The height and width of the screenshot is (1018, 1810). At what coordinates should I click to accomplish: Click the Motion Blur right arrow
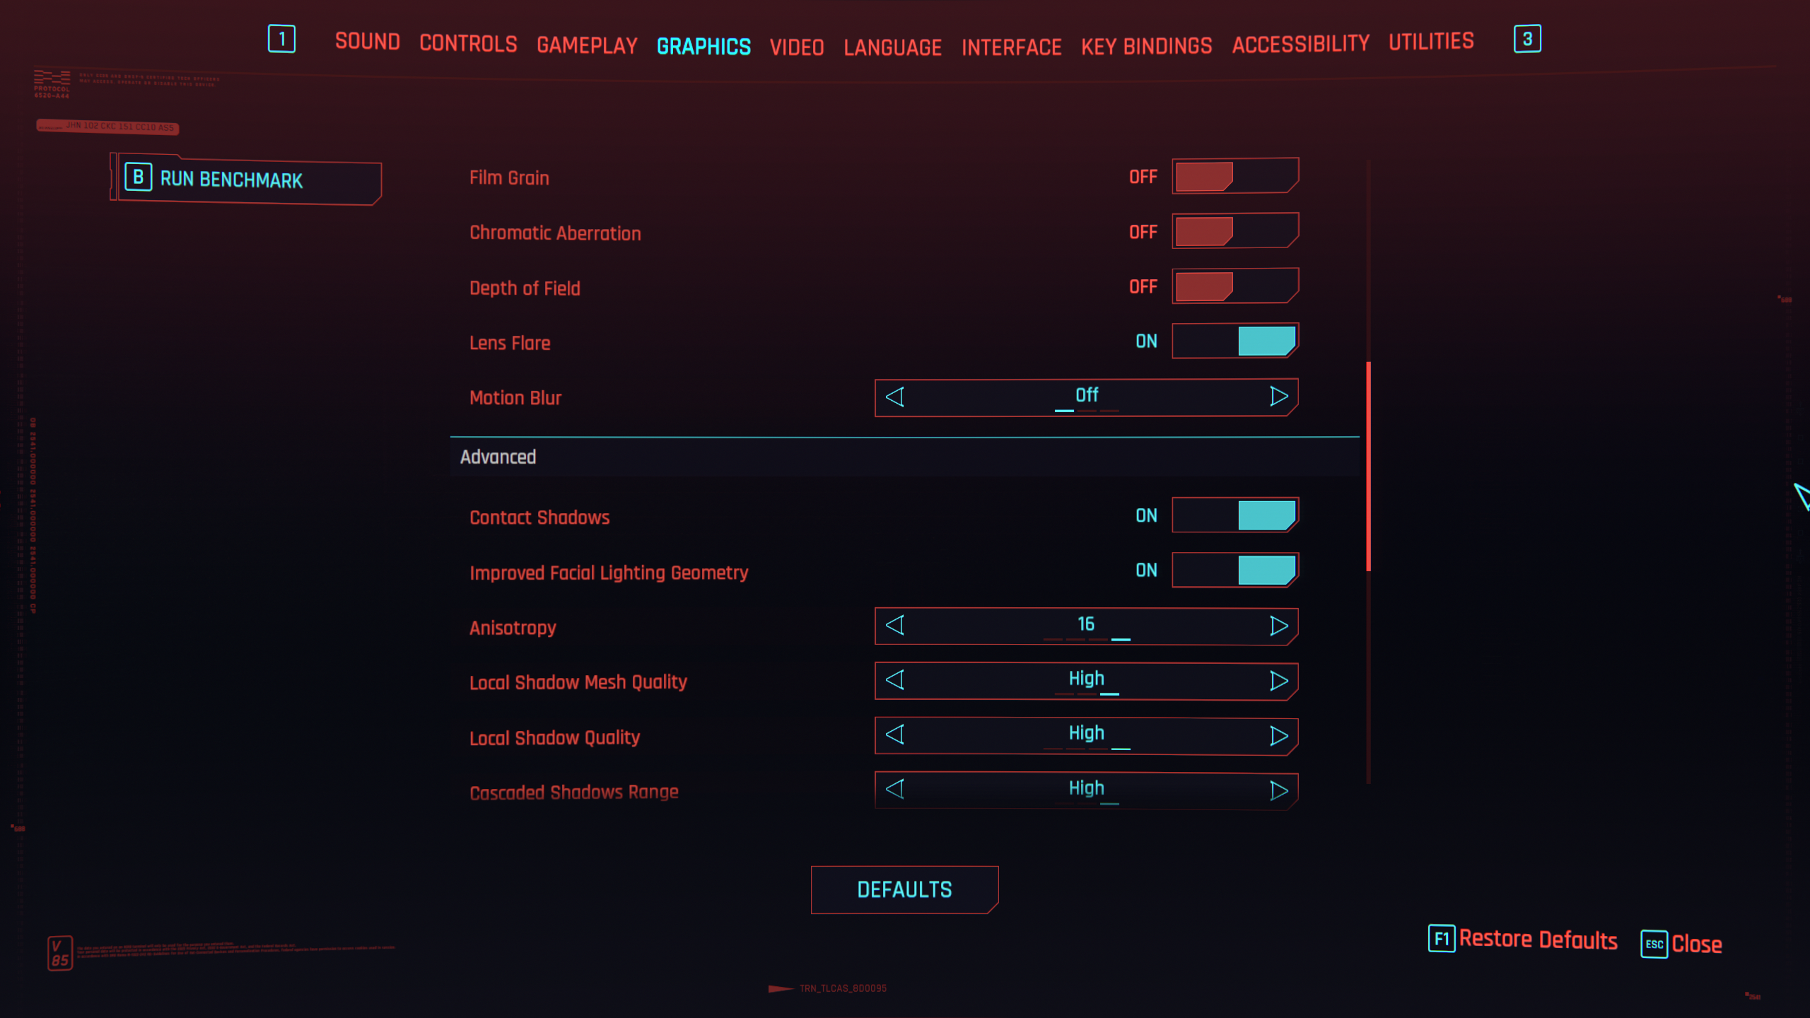pos(1278,397)
